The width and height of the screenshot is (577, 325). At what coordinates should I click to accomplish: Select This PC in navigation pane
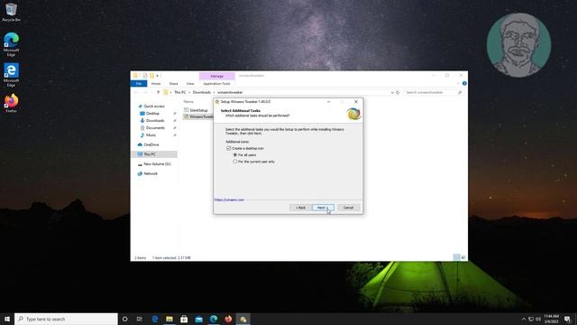[154, 154]
